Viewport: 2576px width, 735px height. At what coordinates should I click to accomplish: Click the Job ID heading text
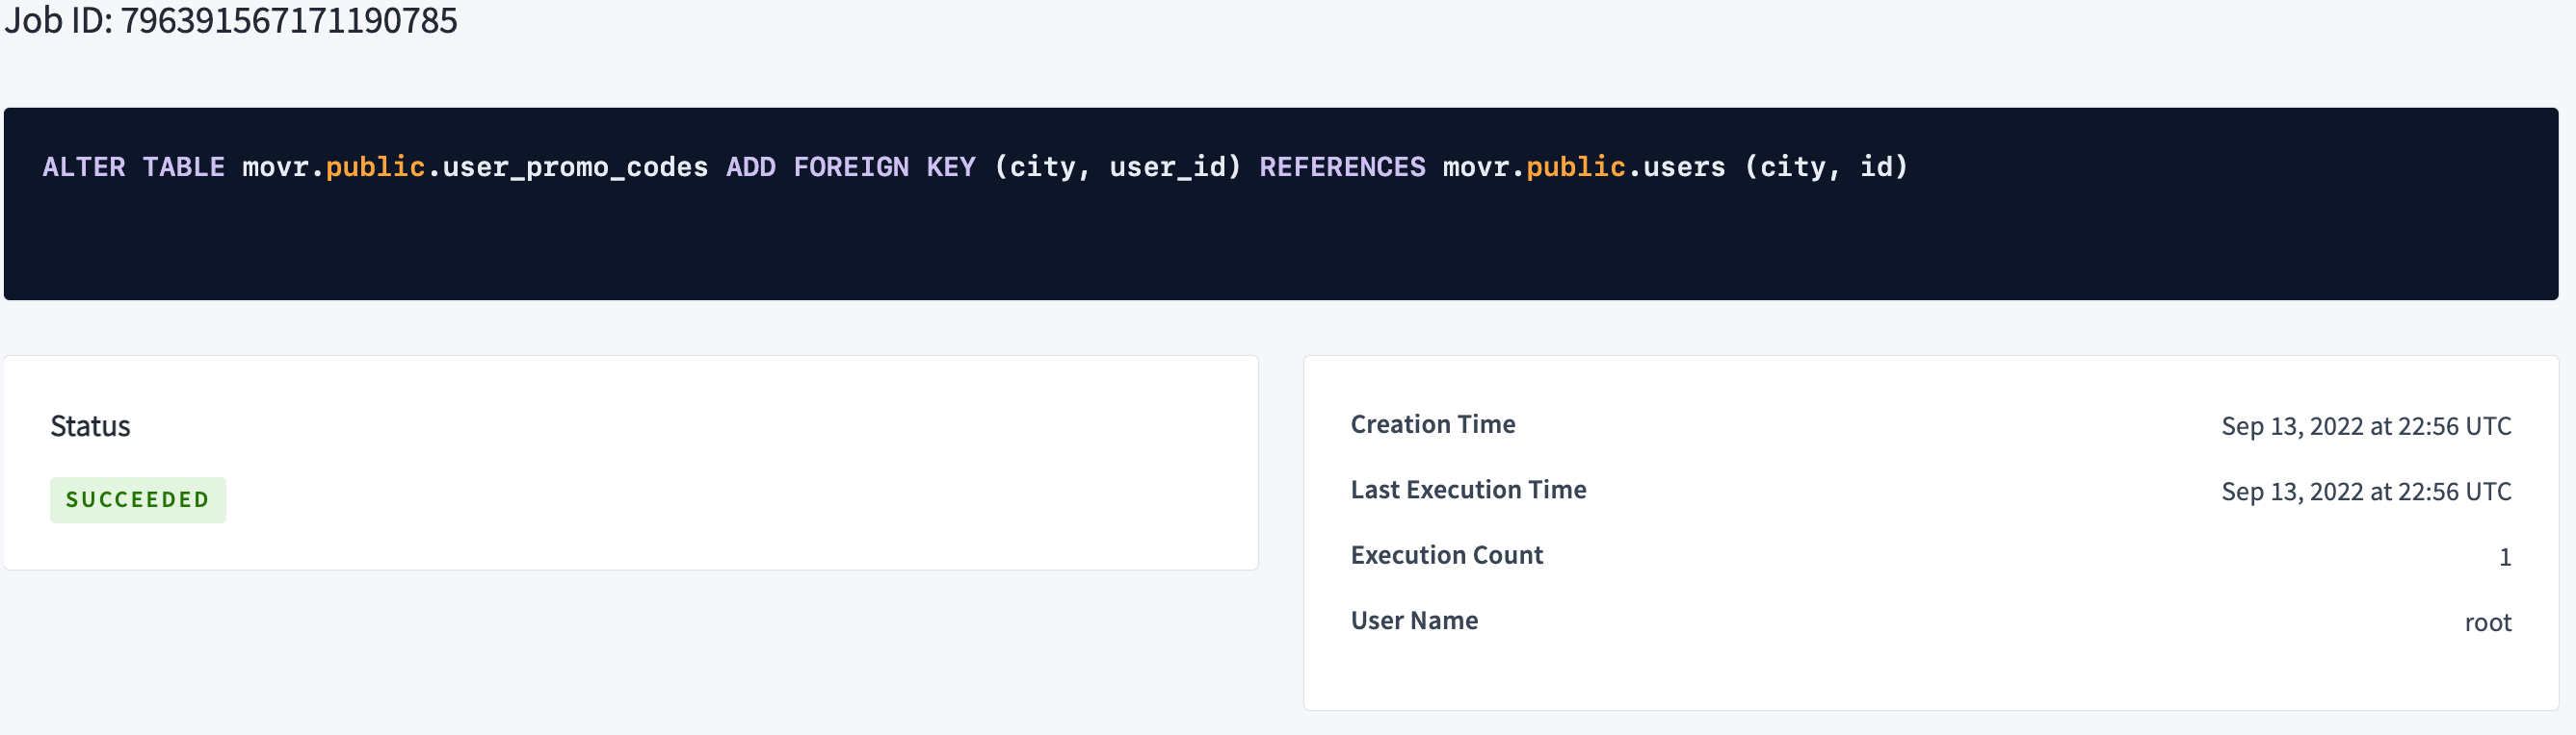click(230, 21)
